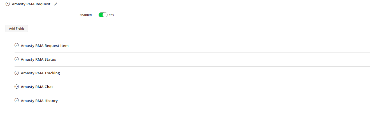The image size is (373, 116).
Task: Click the pencil edit icon beside Amasty RMA Request
Action: tap(56, 4)
